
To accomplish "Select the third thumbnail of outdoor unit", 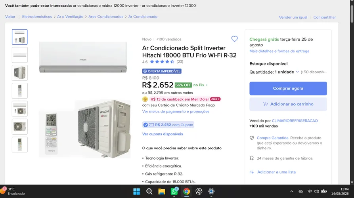I will point(20,73).
